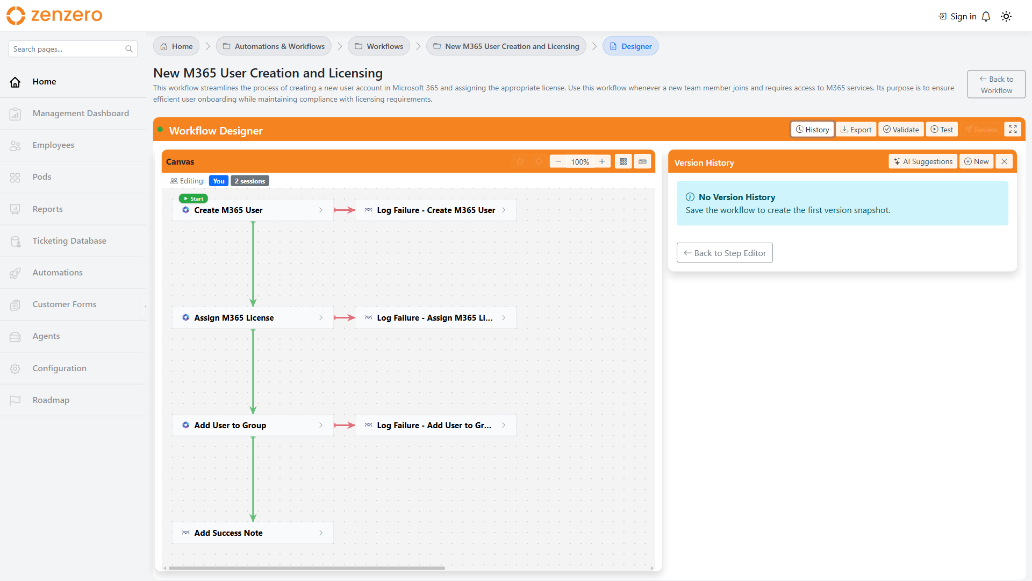The height and width of the screenshot is (581, 1032).
Task: Expand the Add Success Note chevron
Action: tap(321, 533)
